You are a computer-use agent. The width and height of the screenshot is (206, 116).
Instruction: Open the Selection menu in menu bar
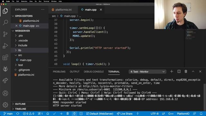click(x=24, y=1)
